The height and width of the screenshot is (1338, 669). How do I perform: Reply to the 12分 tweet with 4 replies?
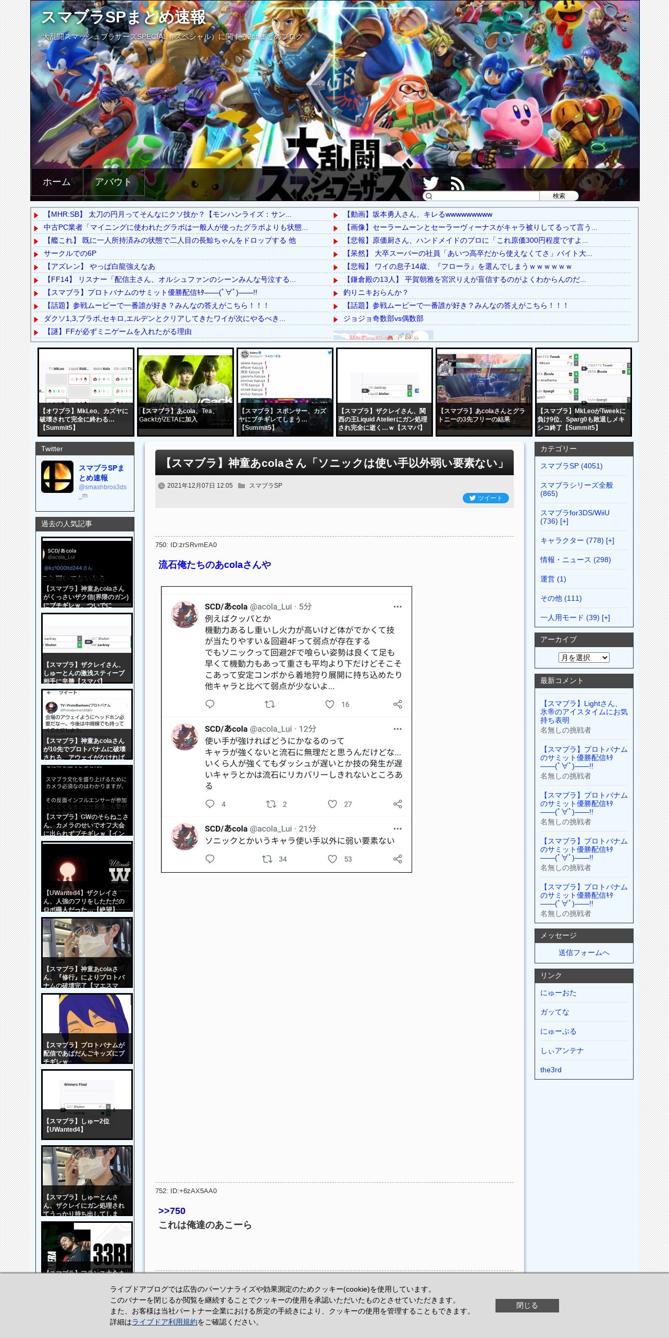210,804
